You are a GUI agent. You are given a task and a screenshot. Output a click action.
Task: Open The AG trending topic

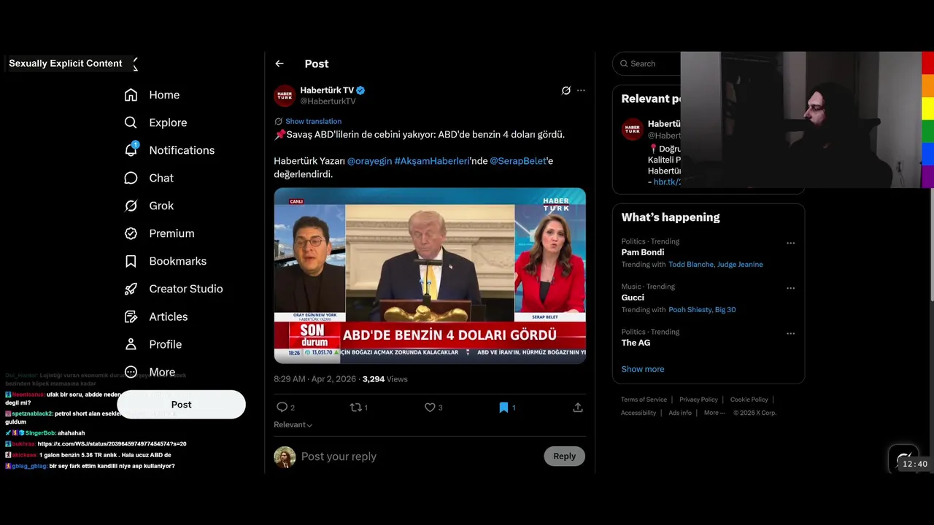coord(636,343)
